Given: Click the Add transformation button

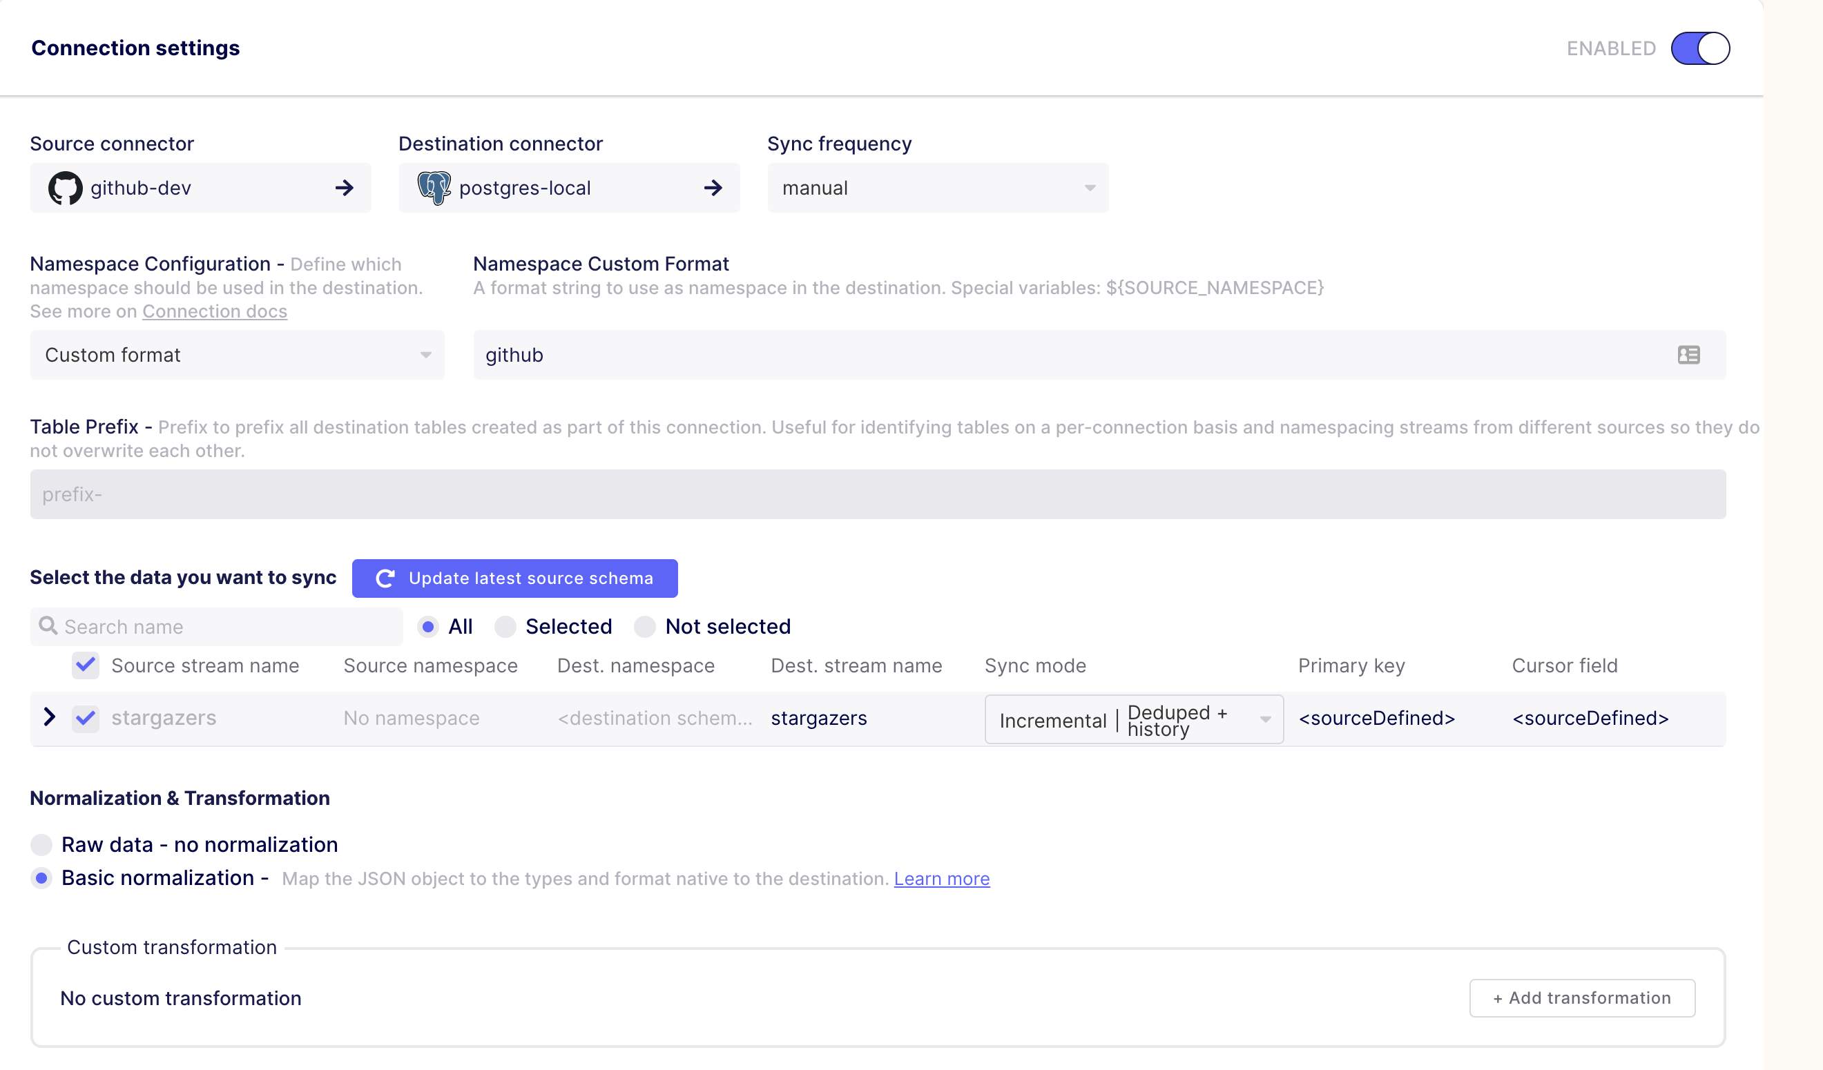Looking at the screenshot, I should [1581, 998].
